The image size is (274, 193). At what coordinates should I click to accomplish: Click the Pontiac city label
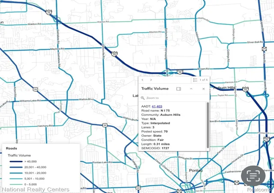tap(196, 170)
